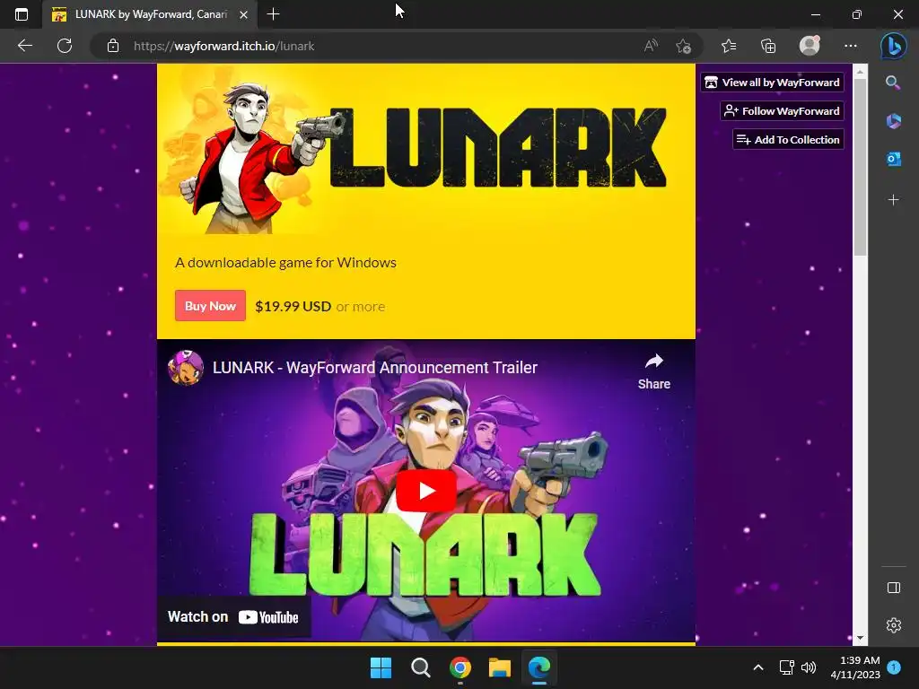Click the address bar URL
The image size is (919, 689).
(223, 46)
